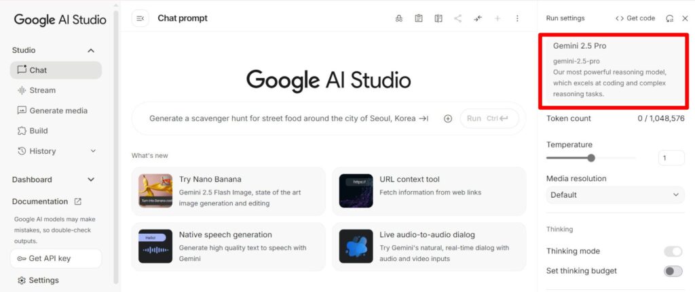
Task: Click the Get code button
Action: tap(635, 18)
